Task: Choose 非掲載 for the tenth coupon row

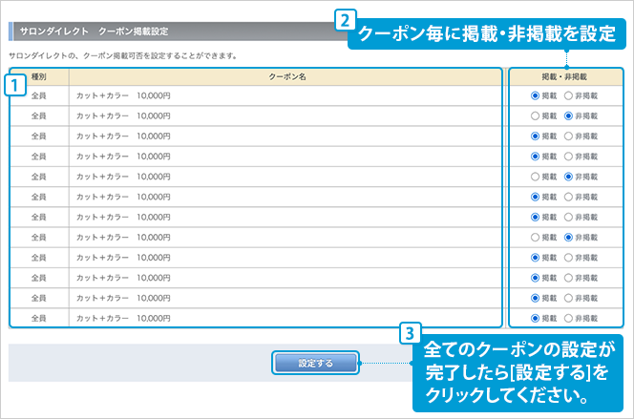Action: (569, 278)
